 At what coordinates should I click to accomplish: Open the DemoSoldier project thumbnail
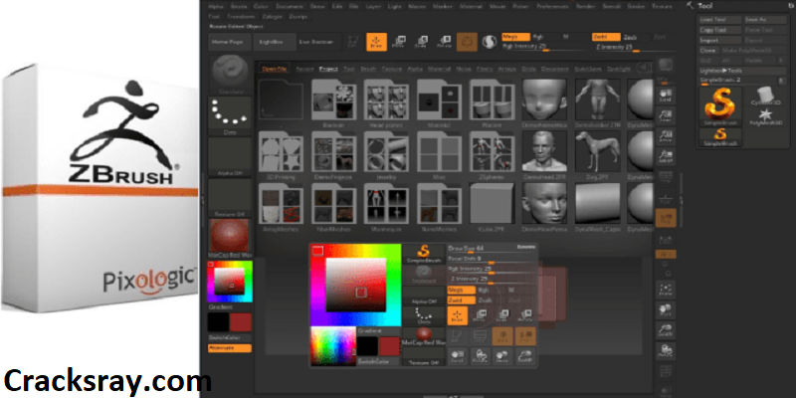598,103
